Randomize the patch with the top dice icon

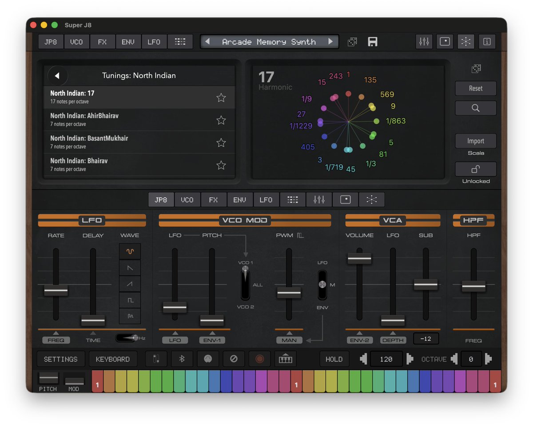(x=352, y=42)
